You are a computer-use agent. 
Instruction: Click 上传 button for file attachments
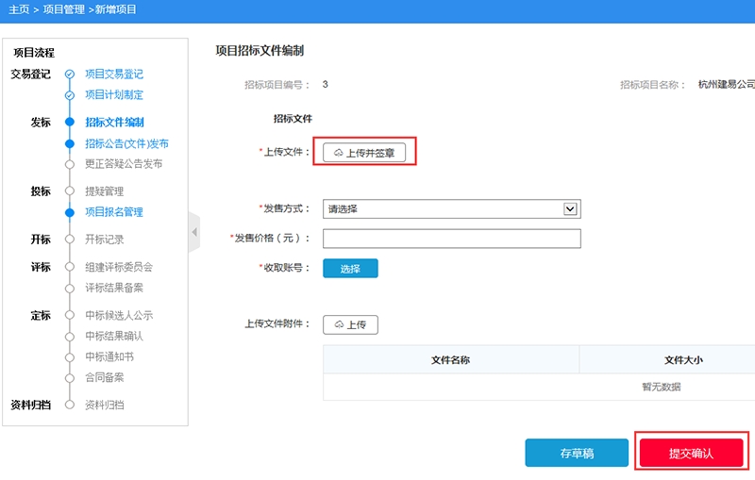pyautogui.click(x=350, y=324)
